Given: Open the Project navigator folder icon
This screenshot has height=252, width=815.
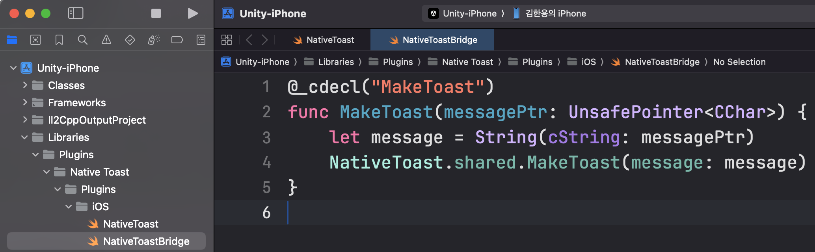Looking at the screenshot, I should [x=12, y=40].
